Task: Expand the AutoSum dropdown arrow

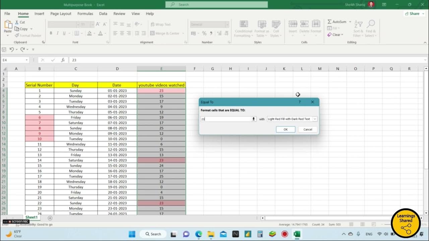Action: click(350, 22)
